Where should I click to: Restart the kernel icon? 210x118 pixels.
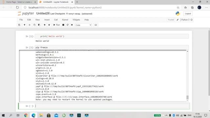tap(68, 25)
